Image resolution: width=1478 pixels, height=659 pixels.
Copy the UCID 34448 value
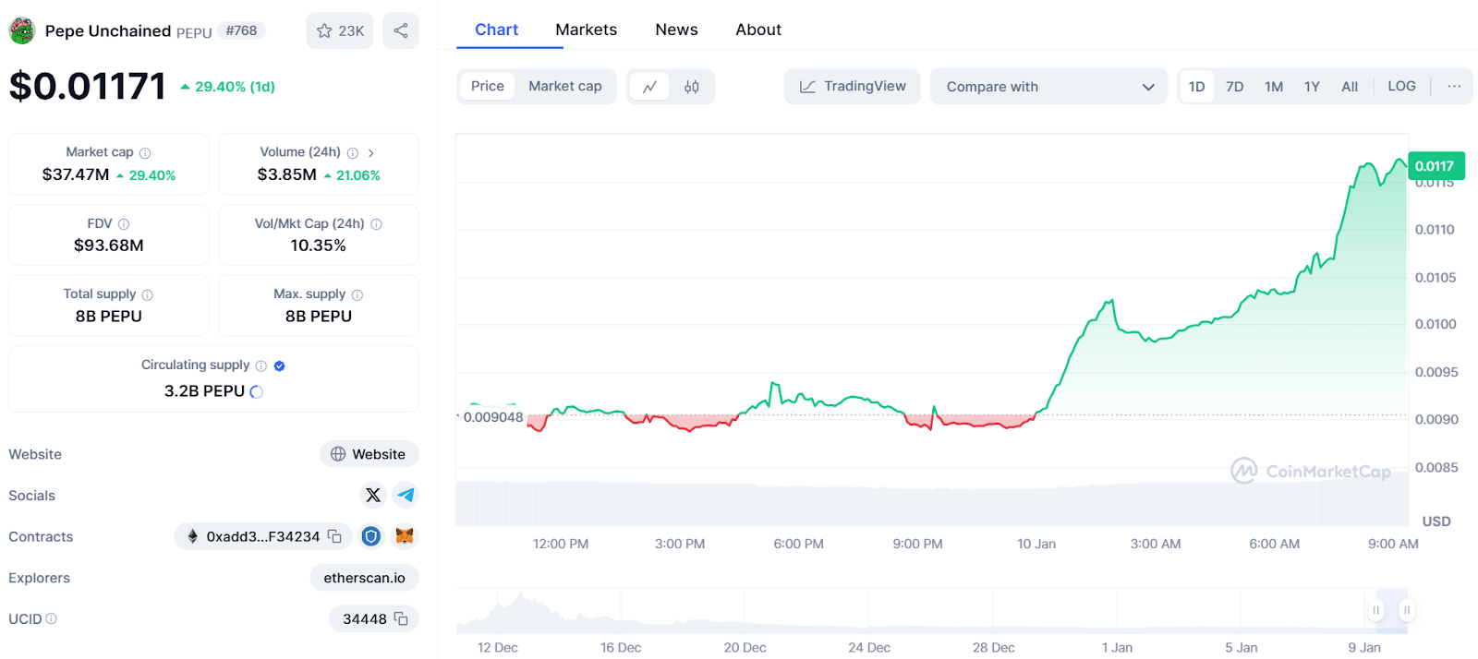pos(401,618)
